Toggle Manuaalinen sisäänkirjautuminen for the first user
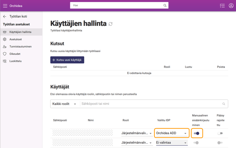 coord(197,133)
